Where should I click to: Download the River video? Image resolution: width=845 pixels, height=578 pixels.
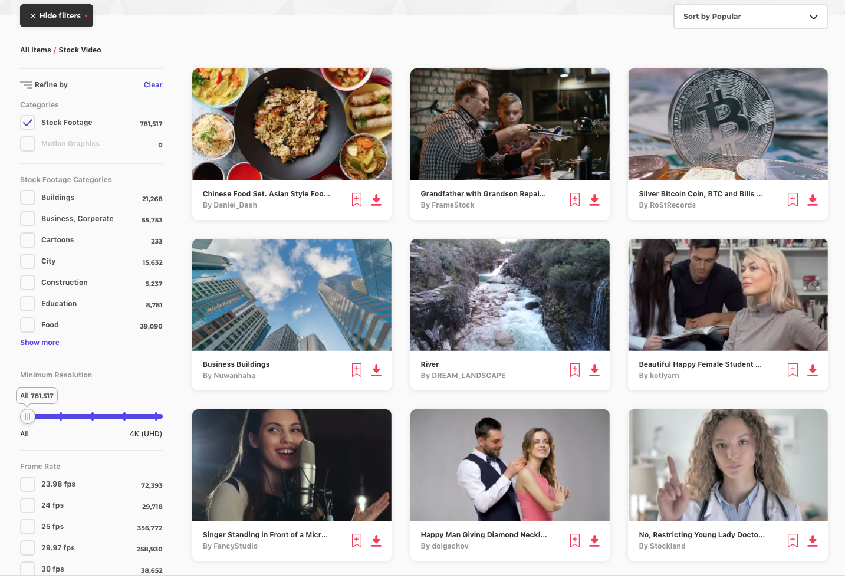tap(594, 370)
